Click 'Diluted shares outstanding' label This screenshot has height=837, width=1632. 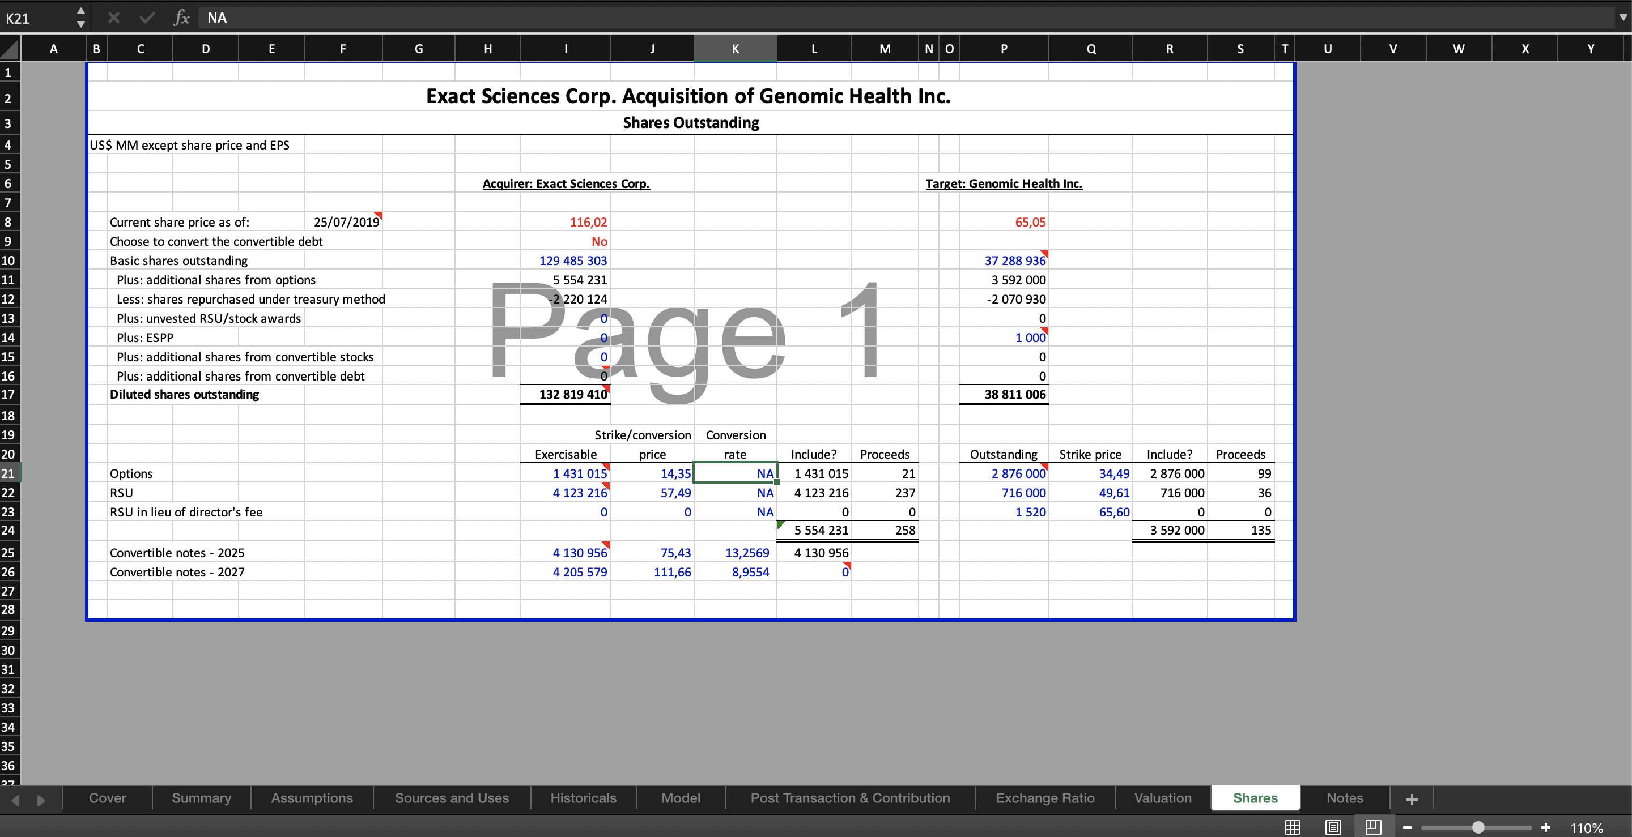click(x=184, y=395)
